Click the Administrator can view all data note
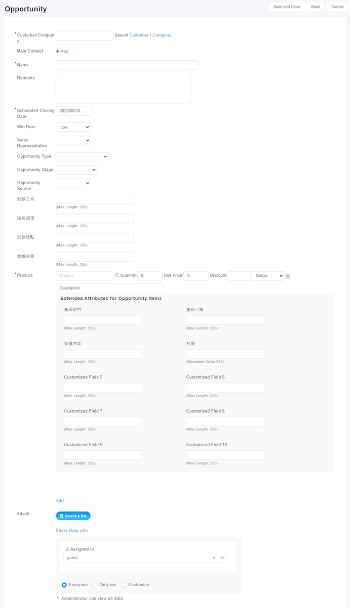350x609 pixels. 90,598
